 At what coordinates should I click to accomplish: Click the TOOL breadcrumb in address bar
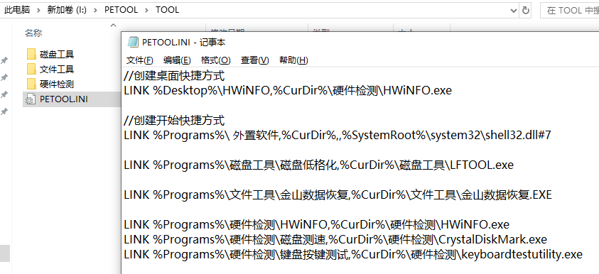pyautogui.click(x=167, y=10)
